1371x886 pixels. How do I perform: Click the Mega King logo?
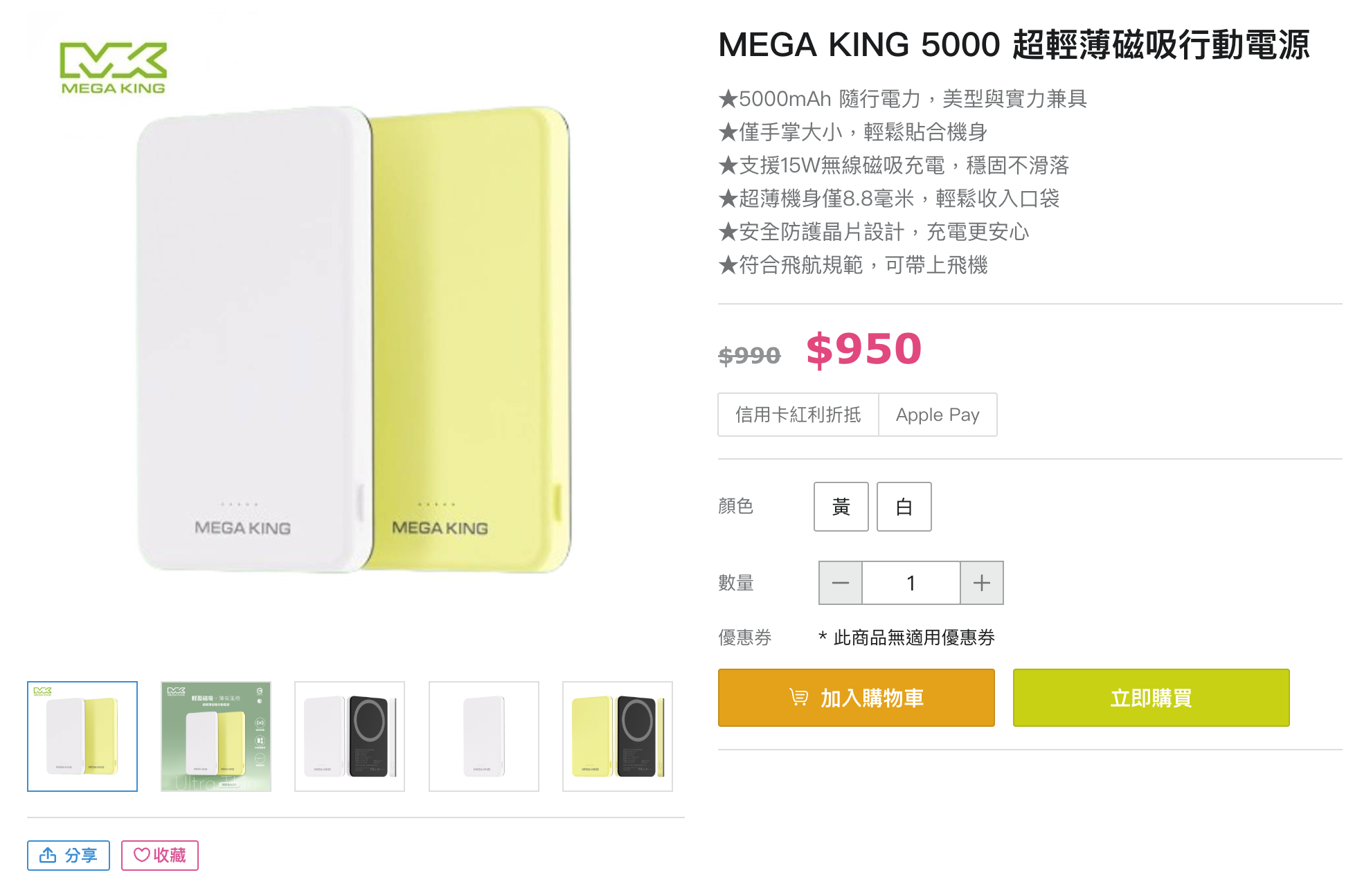click(x=114, y=68)
